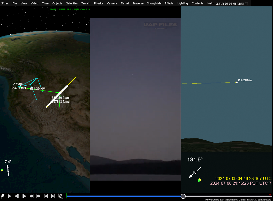The image size is (273, 201).
Task: Open the Lighting dropdown menu
Action: (x=183, y=3)
